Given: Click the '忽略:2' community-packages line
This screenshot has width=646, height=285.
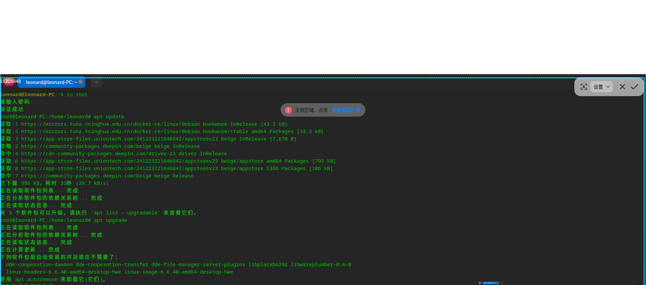Looking at the screenshot, I should 100,146.
